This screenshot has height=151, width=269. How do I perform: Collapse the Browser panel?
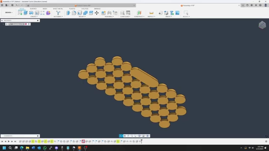[2, 21]
